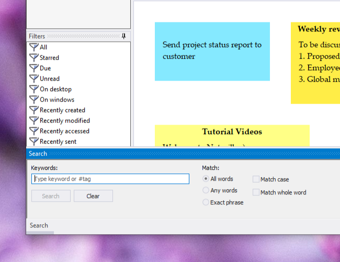
Task: Select the Starred filter funnel icon
Action: [34, 58]
